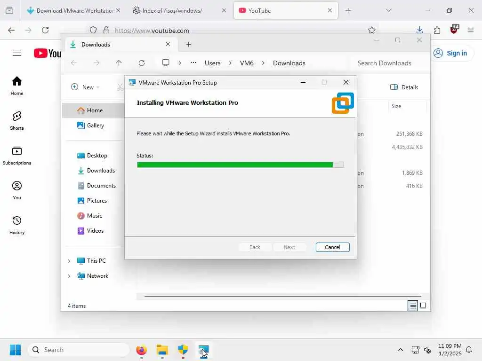Click Firefox back navigation arrow
Screen dimensions: 482x361
click(x=11, y=30)
